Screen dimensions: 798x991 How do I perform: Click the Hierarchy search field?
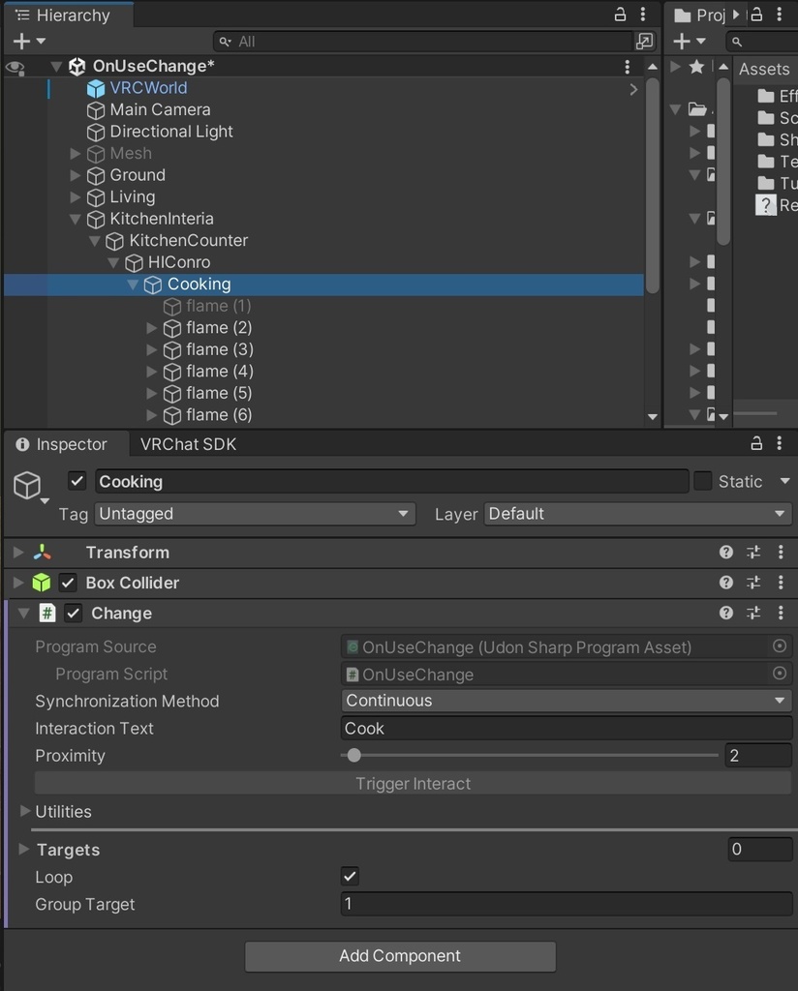tap(423, 42)
